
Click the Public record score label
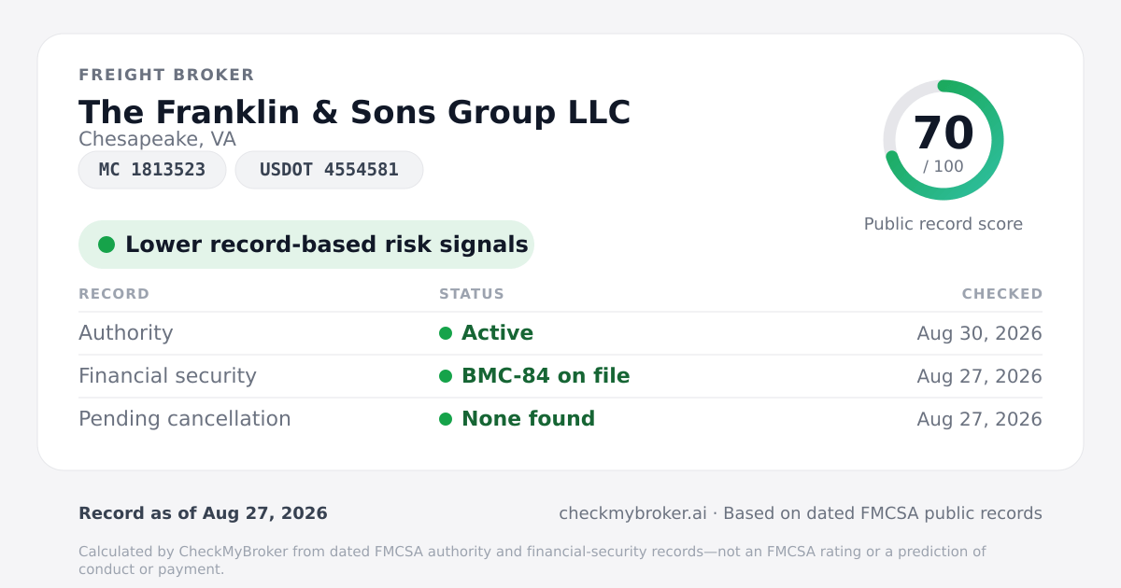[x=944, y=224]
